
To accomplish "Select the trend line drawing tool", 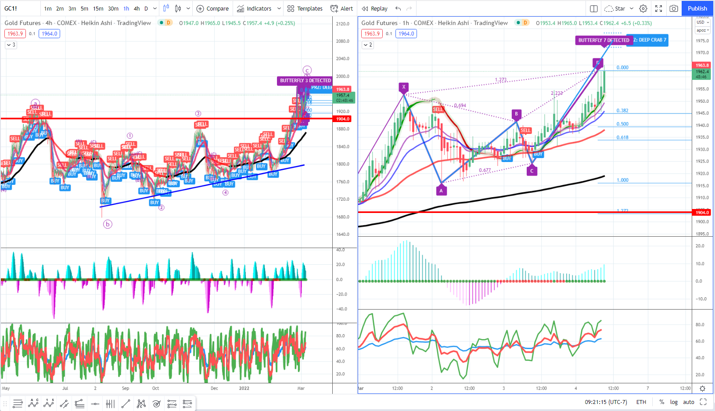I will (x=126, y=404).
